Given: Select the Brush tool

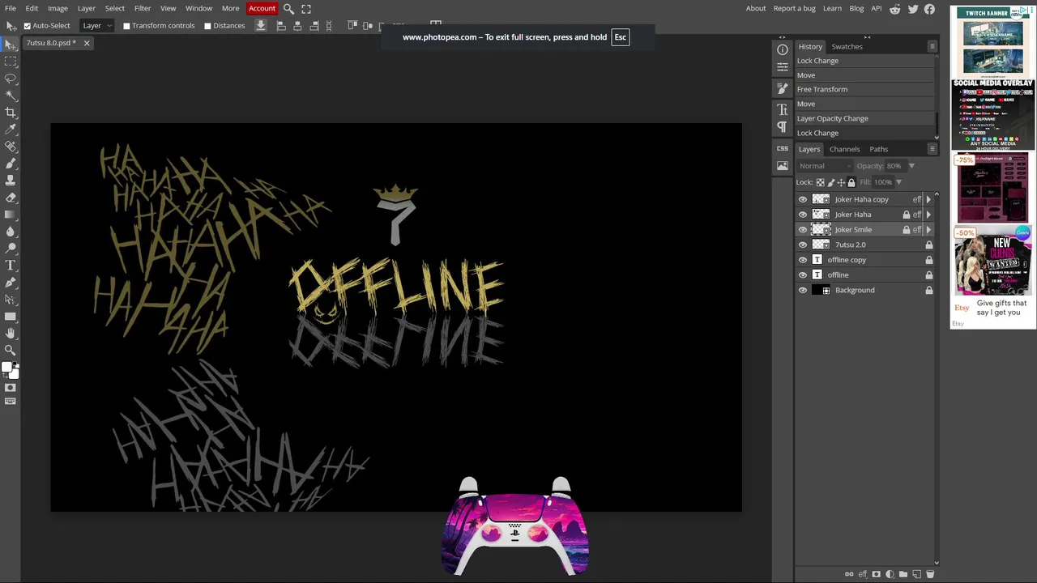Looking at the screenshot, I should tap(11, 164).
